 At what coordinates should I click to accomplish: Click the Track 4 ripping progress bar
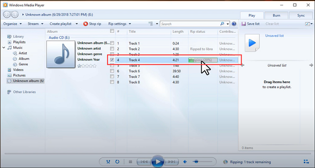coord(203,60)
